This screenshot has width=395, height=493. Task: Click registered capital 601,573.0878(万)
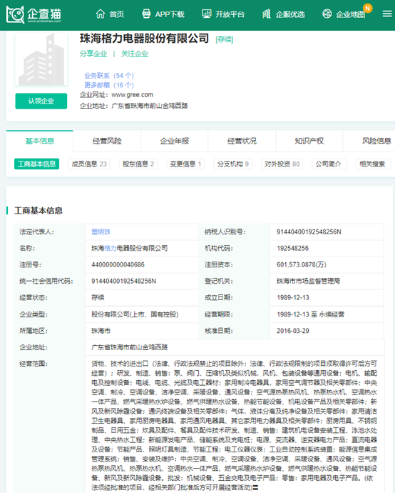pos(302,265)
